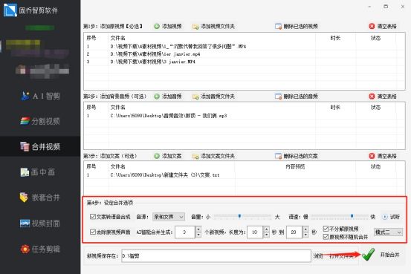Increase the maximum length seconds stepper
411x274 pixels.
(306, 229)
